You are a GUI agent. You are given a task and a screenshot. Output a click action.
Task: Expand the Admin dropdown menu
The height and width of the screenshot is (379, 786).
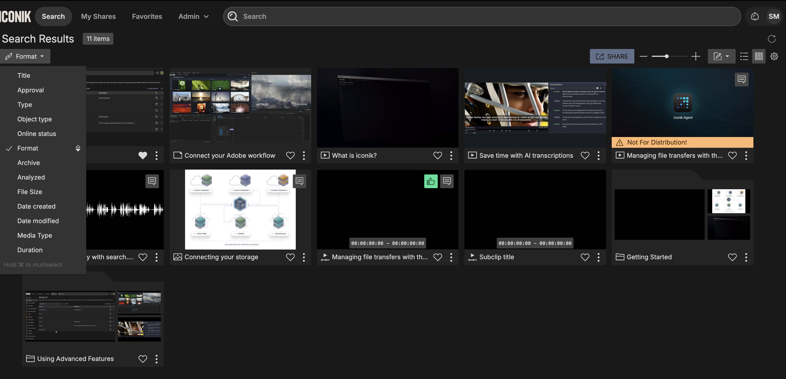click(193, 16)
